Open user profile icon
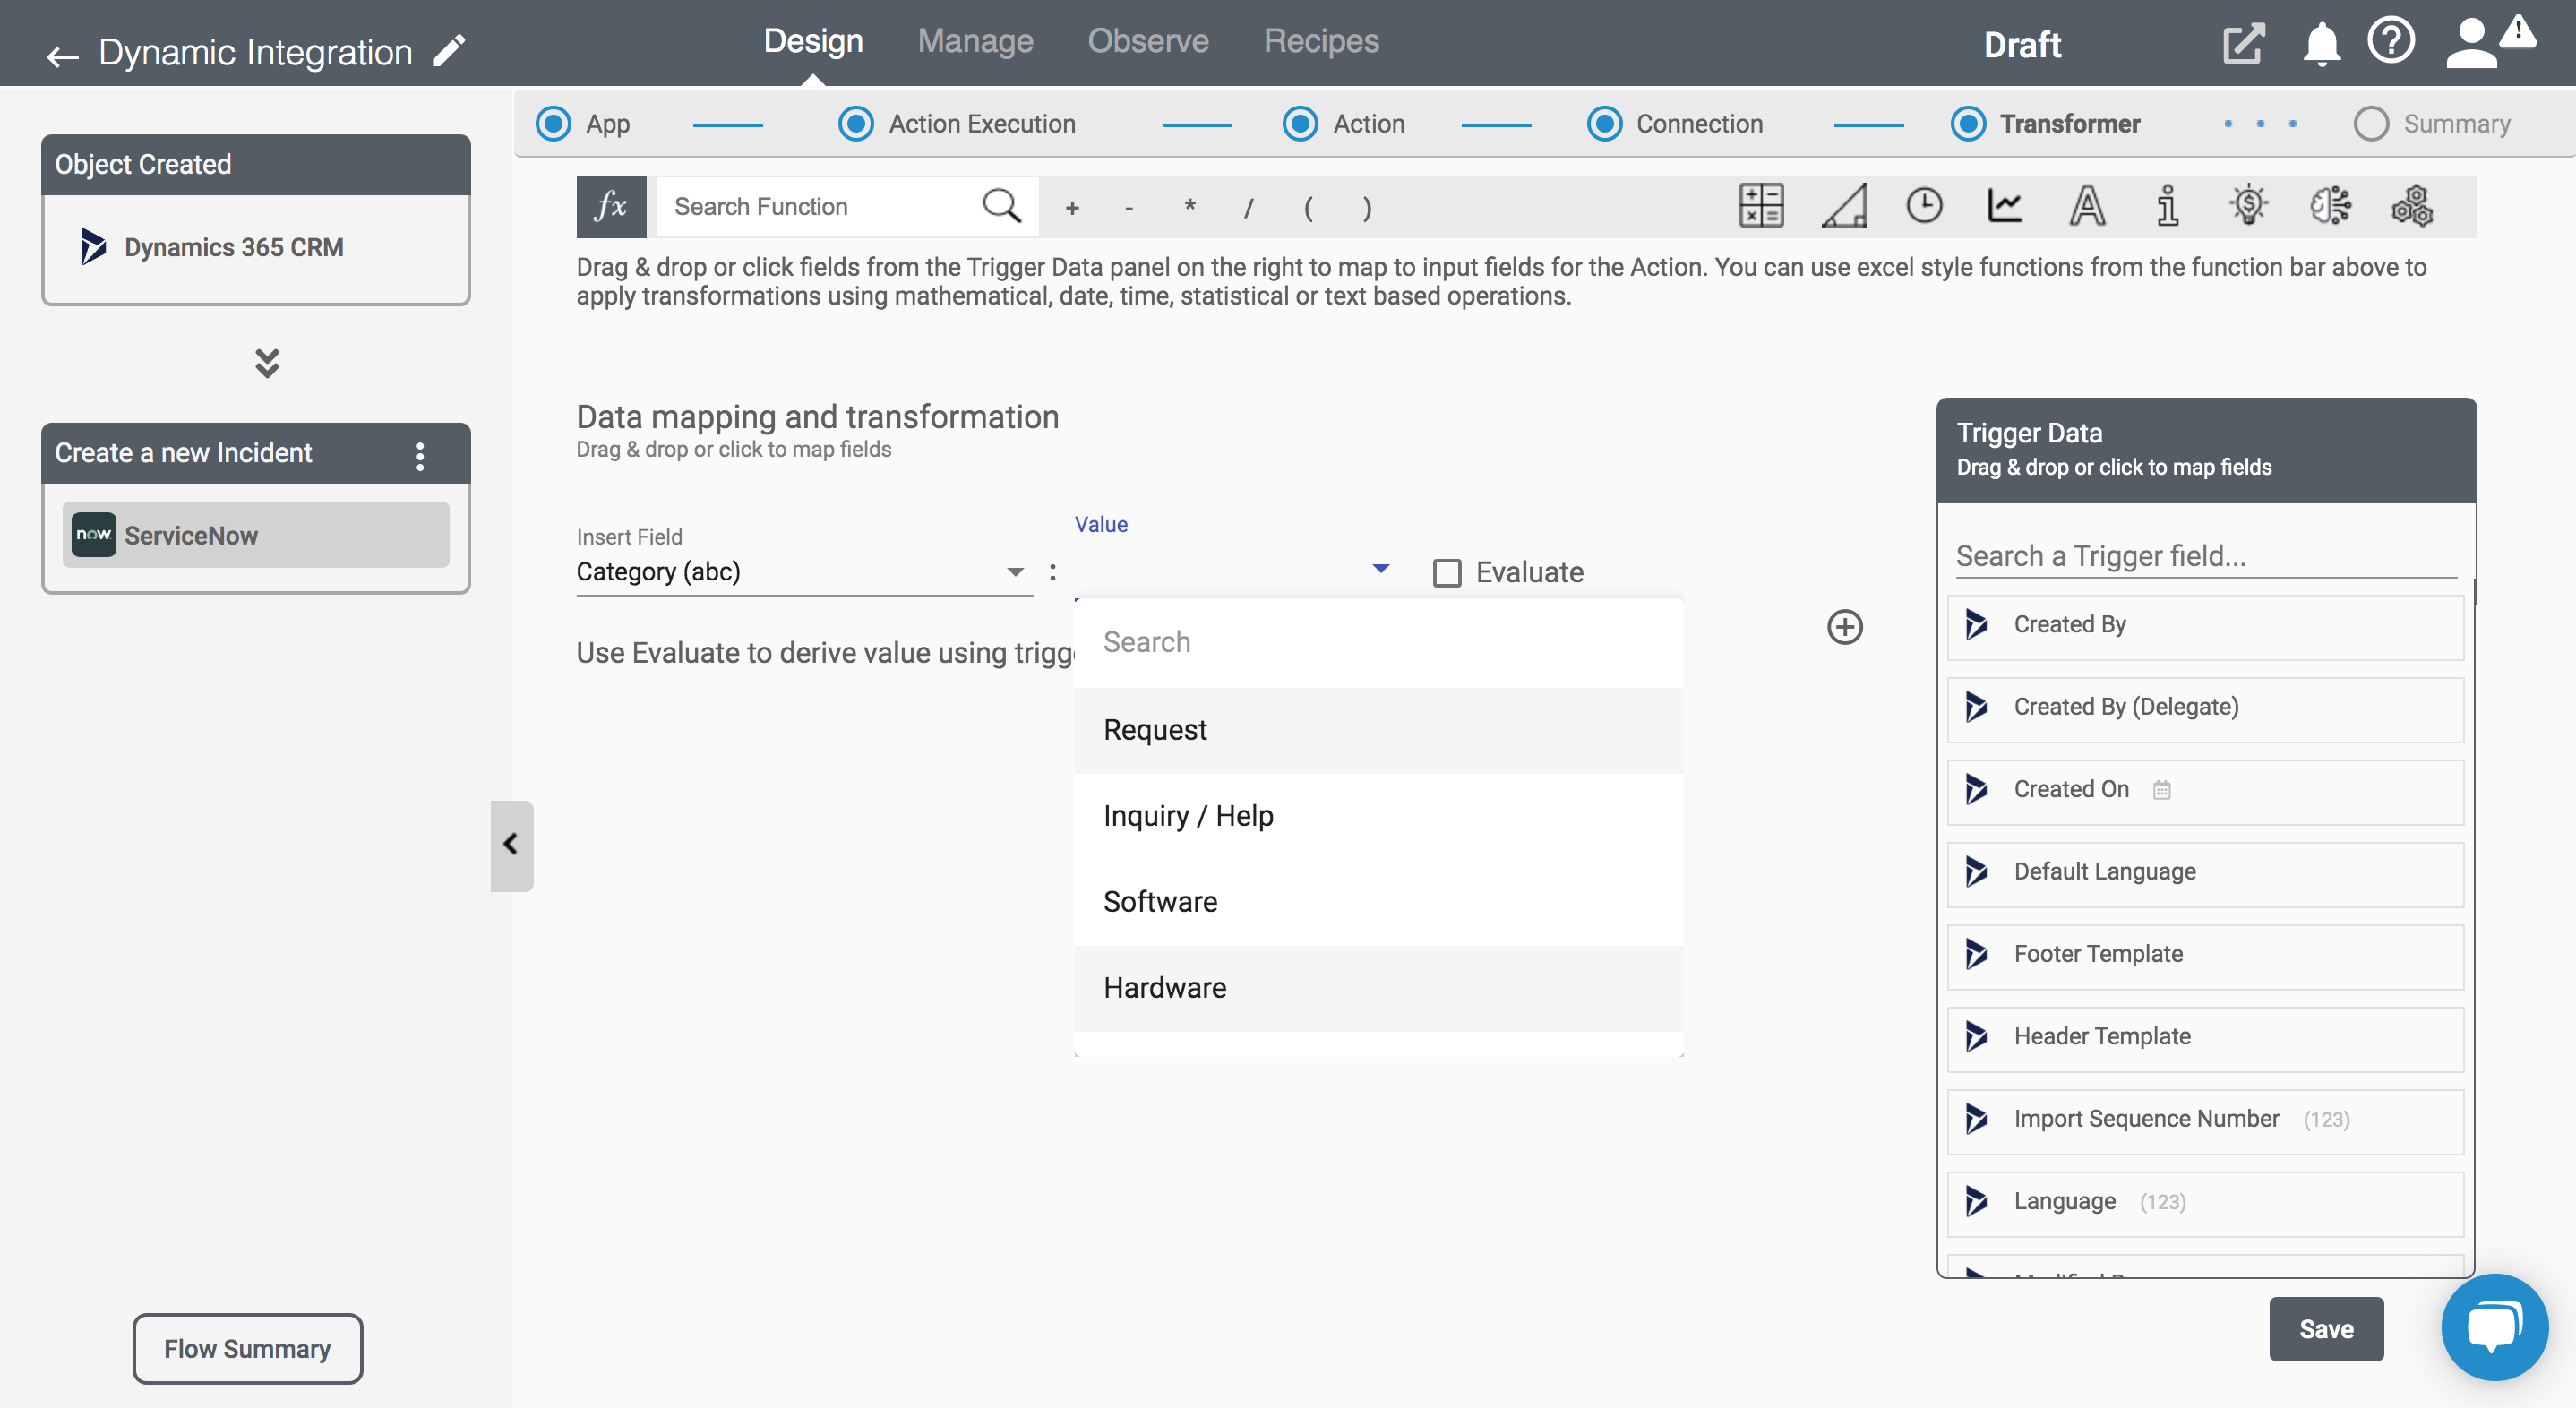Screen dimensions: 2576x1408 coord(2473,44)
